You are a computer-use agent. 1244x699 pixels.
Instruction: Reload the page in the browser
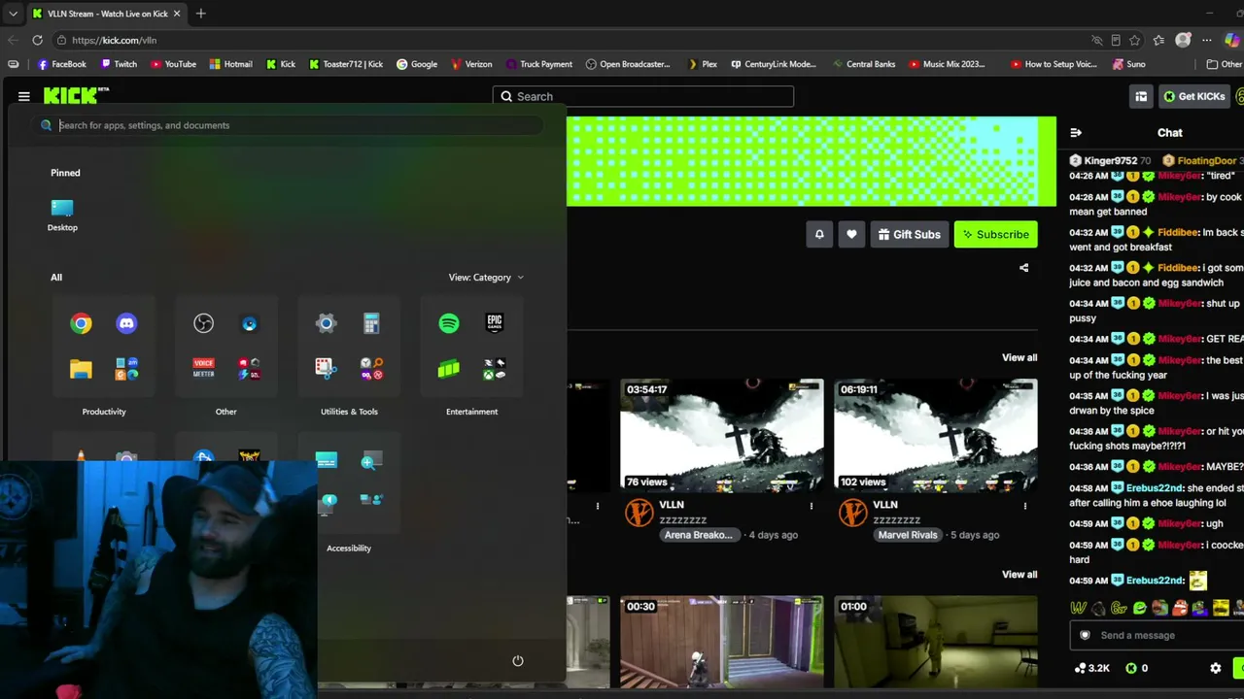pyautogui.click(x=37, y=40)
